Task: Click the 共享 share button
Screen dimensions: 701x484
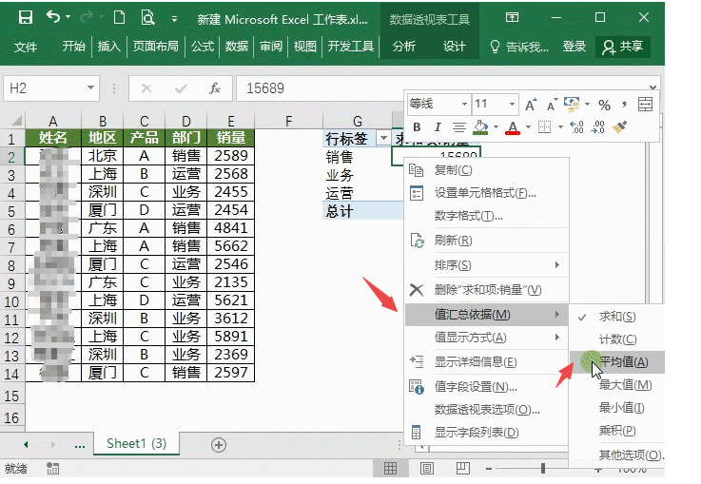Action: [622, 46]
